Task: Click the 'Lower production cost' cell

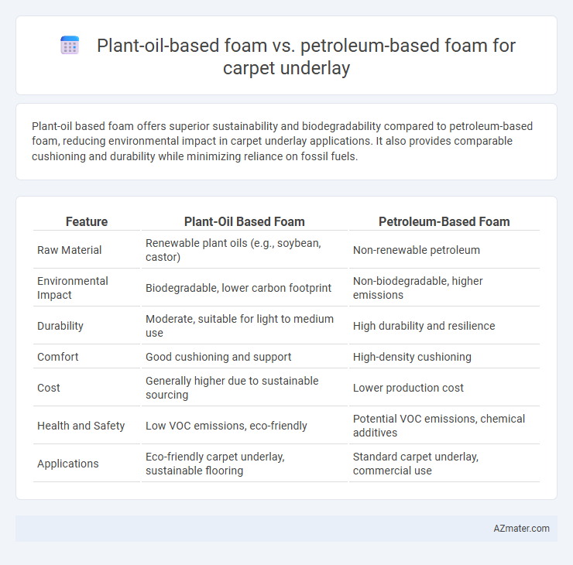Action: click(408, 388)
